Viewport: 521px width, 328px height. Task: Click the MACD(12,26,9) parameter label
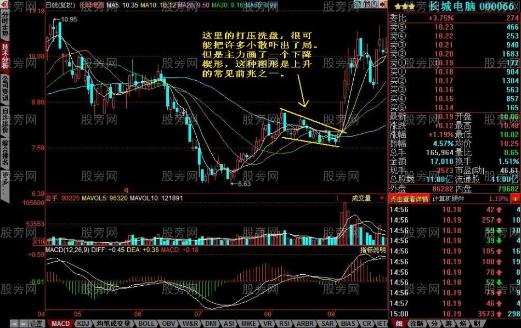pyautogui.click(x=67, y=250)
